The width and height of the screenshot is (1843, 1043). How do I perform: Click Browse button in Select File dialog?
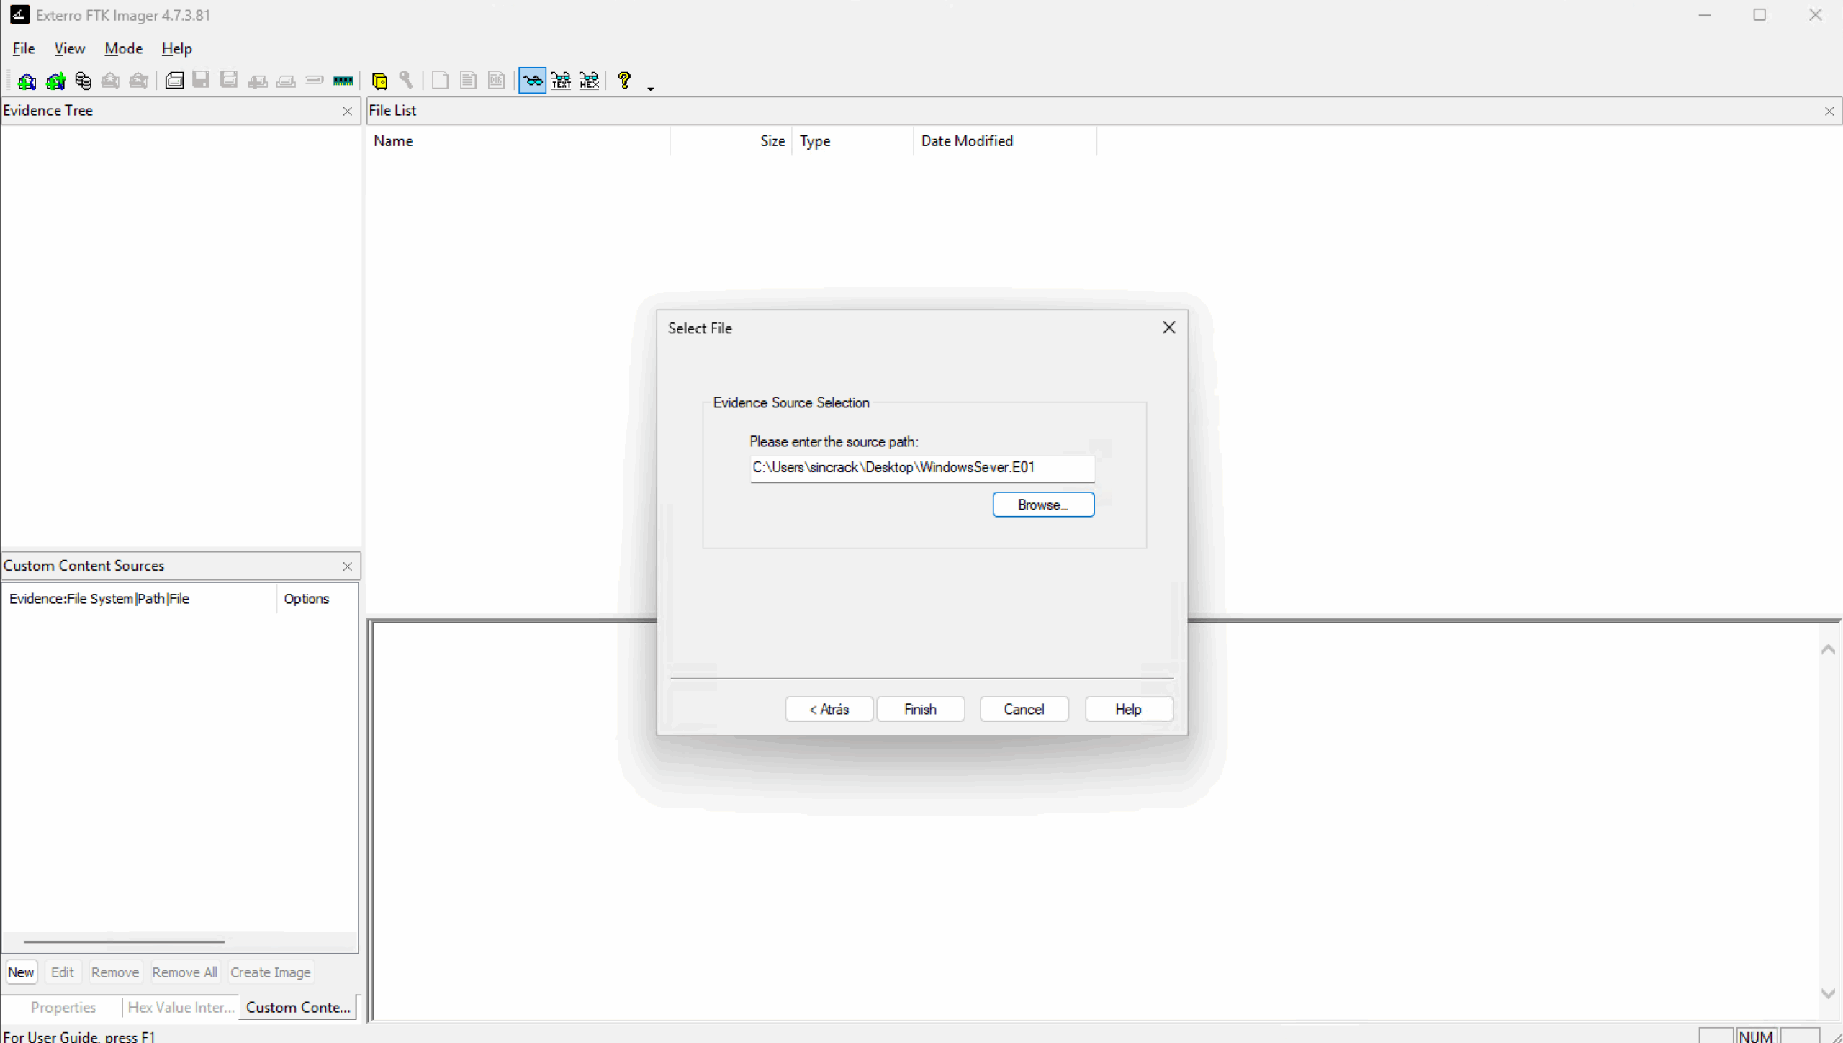[x=1043, y=505]
